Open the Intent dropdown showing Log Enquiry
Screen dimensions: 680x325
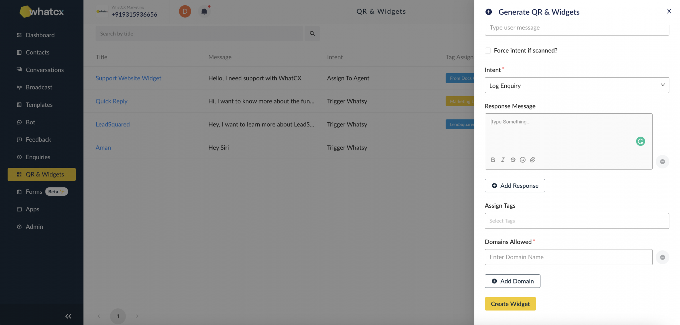click(577, 85)
